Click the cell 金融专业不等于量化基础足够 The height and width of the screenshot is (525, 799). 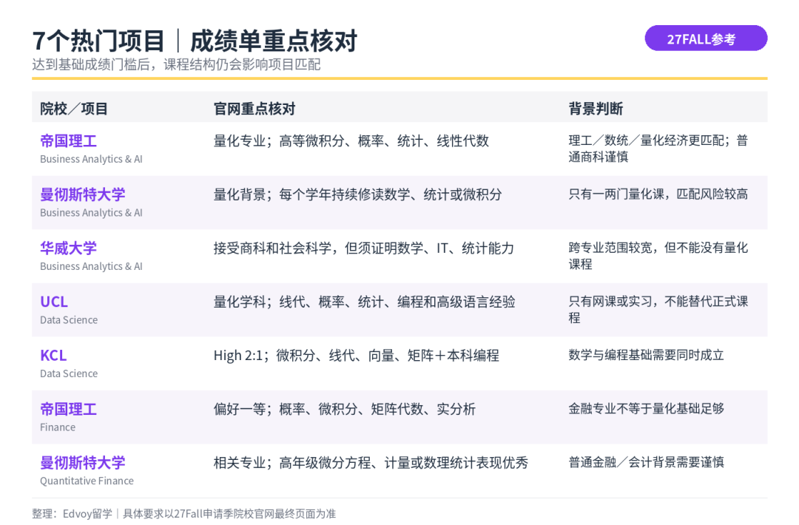(646, 408)
